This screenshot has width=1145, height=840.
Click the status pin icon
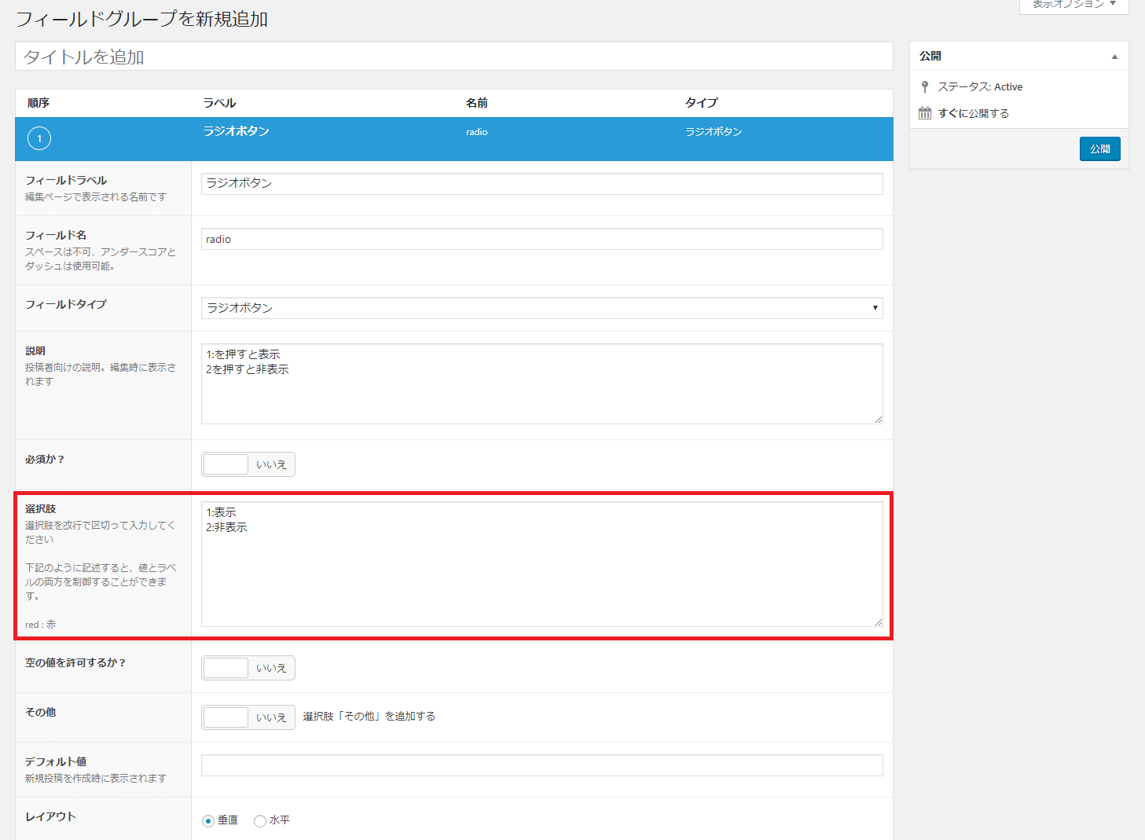click(x=925, y=86)
